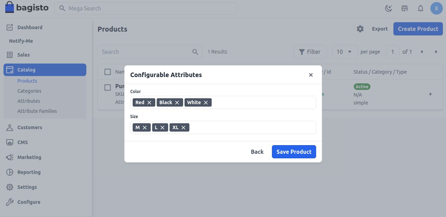Open the user avatar E menu
The image size is (446, 217).
(437, 8)
